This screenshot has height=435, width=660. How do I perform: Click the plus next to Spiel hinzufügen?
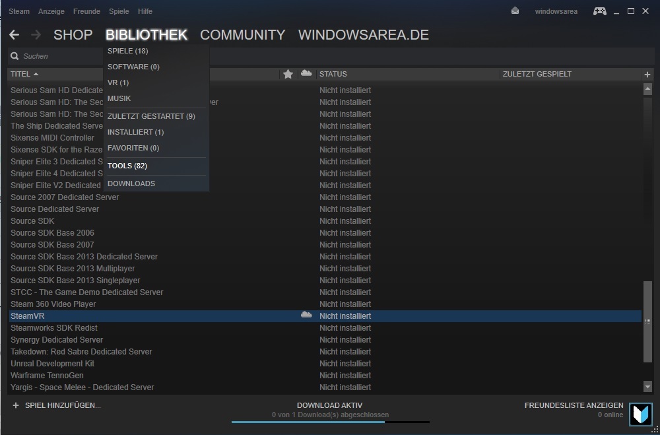pyautogui.click(x=16, y=405)
